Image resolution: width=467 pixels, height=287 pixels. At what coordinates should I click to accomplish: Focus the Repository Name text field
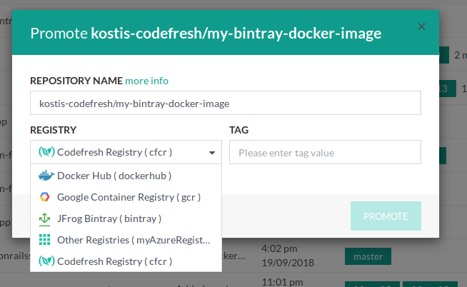pos(225,104)
